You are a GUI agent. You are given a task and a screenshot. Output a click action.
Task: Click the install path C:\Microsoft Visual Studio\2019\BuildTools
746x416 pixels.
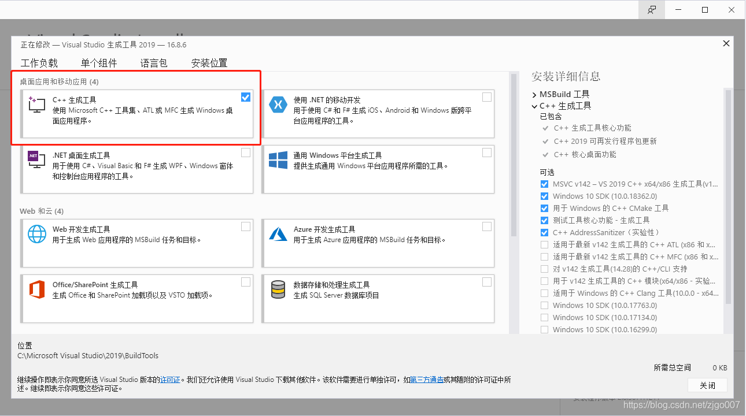coord(88,356)
